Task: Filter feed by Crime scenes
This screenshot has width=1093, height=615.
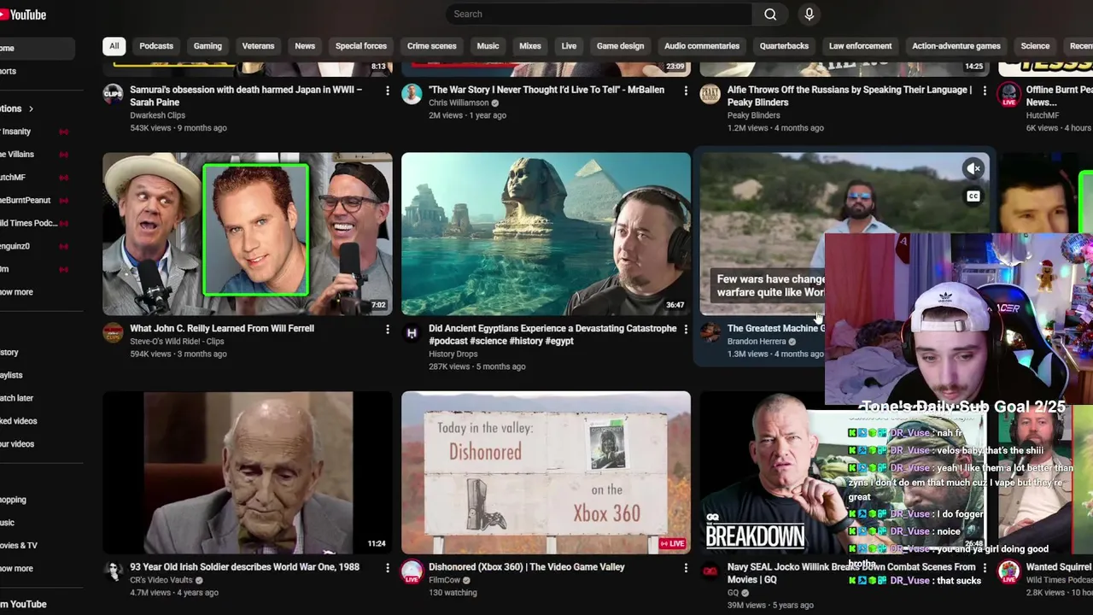Action: [x=431, y=46]
